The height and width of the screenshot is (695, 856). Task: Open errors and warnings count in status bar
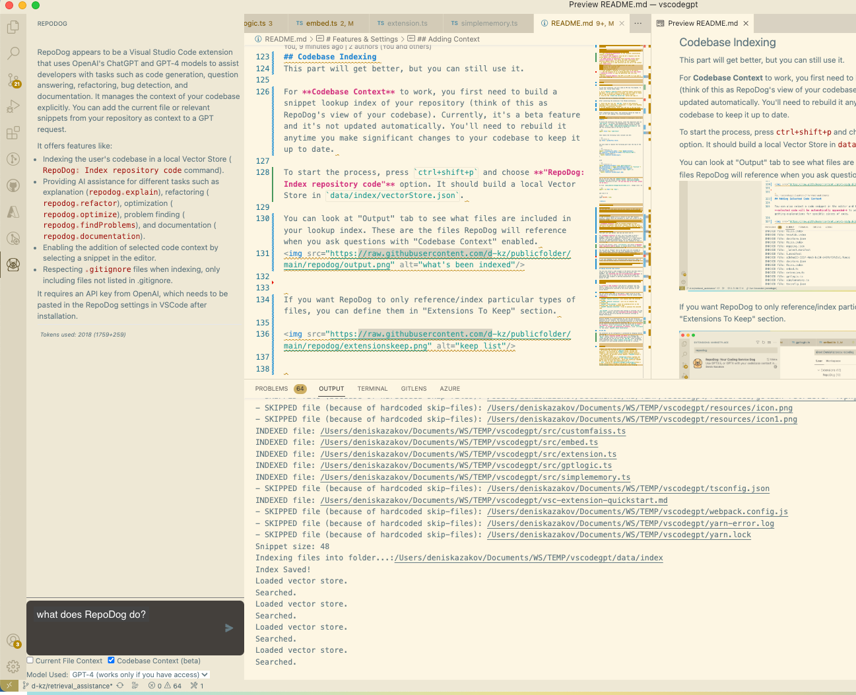[x=165, y=686]
